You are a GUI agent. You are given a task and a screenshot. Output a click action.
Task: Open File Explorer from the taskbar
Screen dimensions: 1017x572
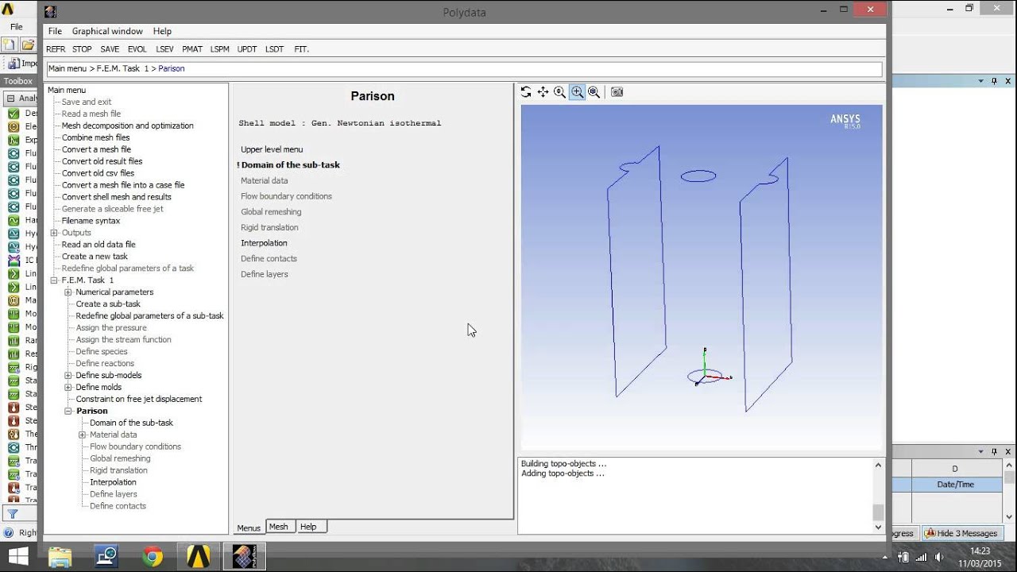coord(60,556)
